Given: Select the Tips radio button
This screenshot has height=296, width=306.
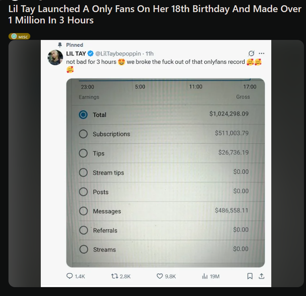Looking at the screenshot, I should pyautogui.click(x=83, y=153).
